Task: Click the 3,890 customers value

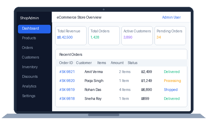Action: coord(128,37)
